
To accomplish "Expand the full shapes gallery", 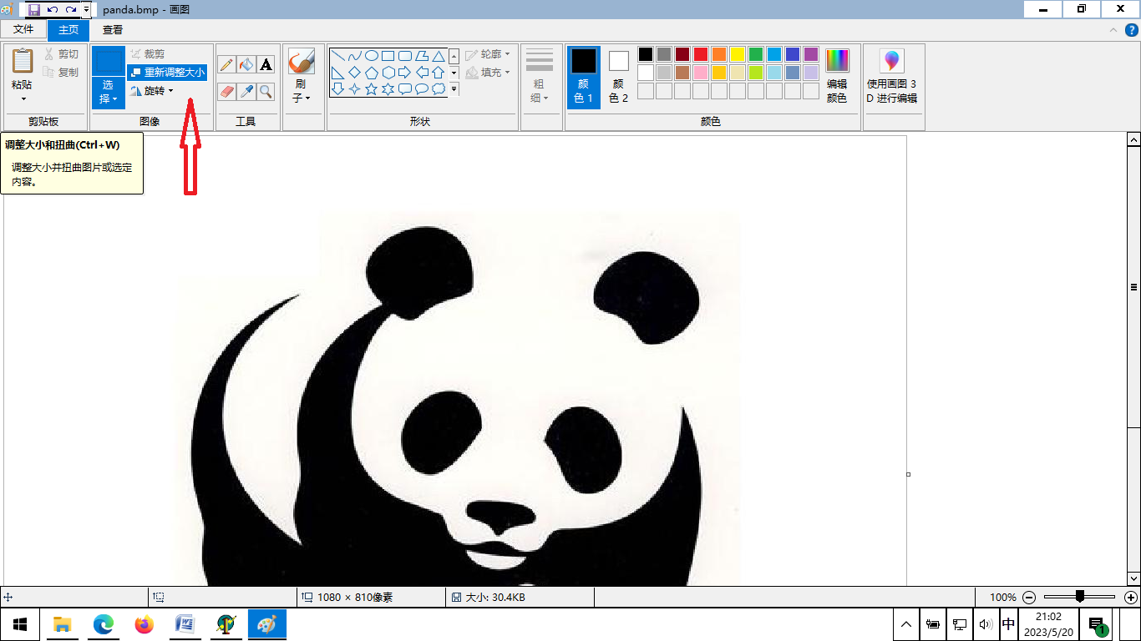I will coord(454,89).
